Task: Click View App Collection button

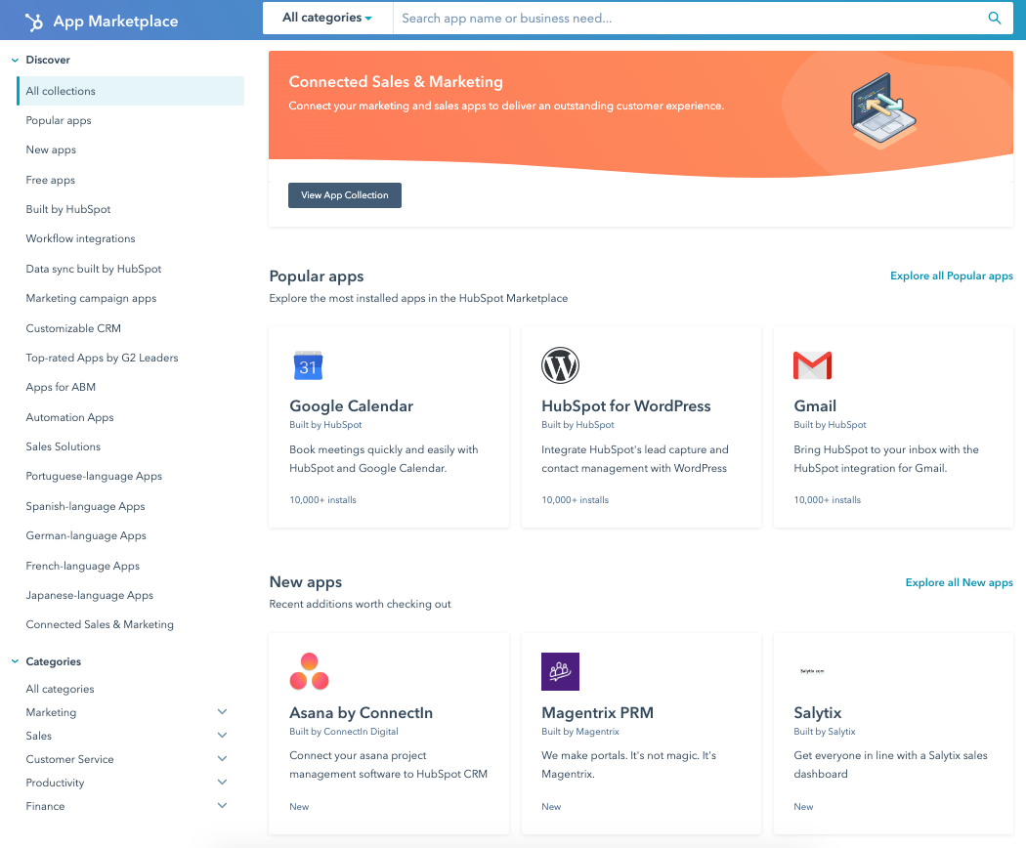Action: pos(345,195)
